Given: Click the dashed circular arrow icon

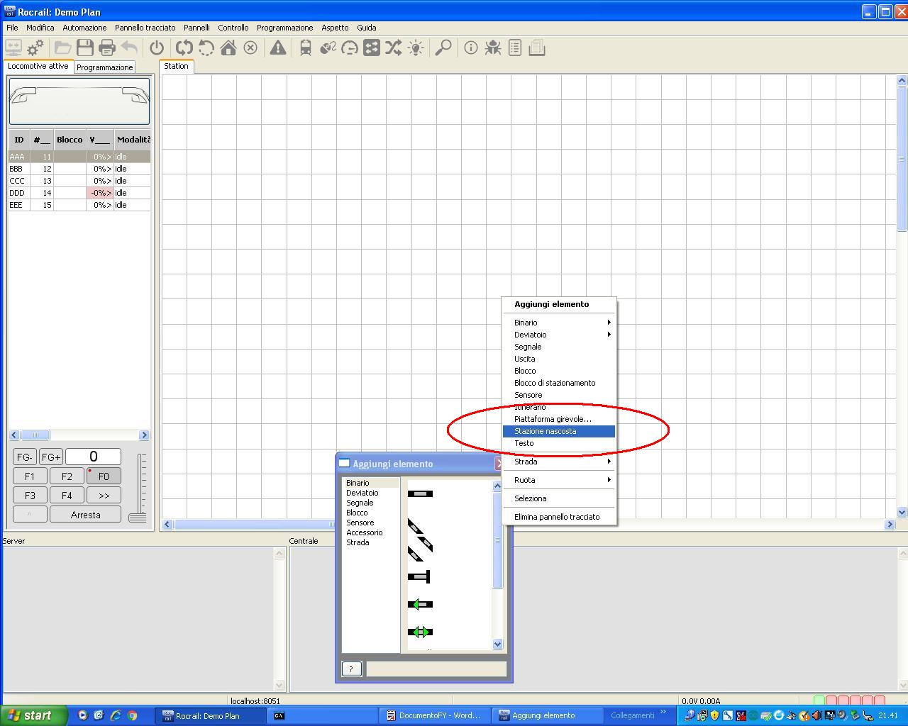Looking at the screenshot, I should click(206, 48).
